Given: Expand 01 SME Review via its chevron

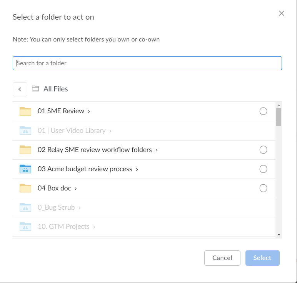Looking at the screenshot, I should pyautogui.click(x=88, y=111).
